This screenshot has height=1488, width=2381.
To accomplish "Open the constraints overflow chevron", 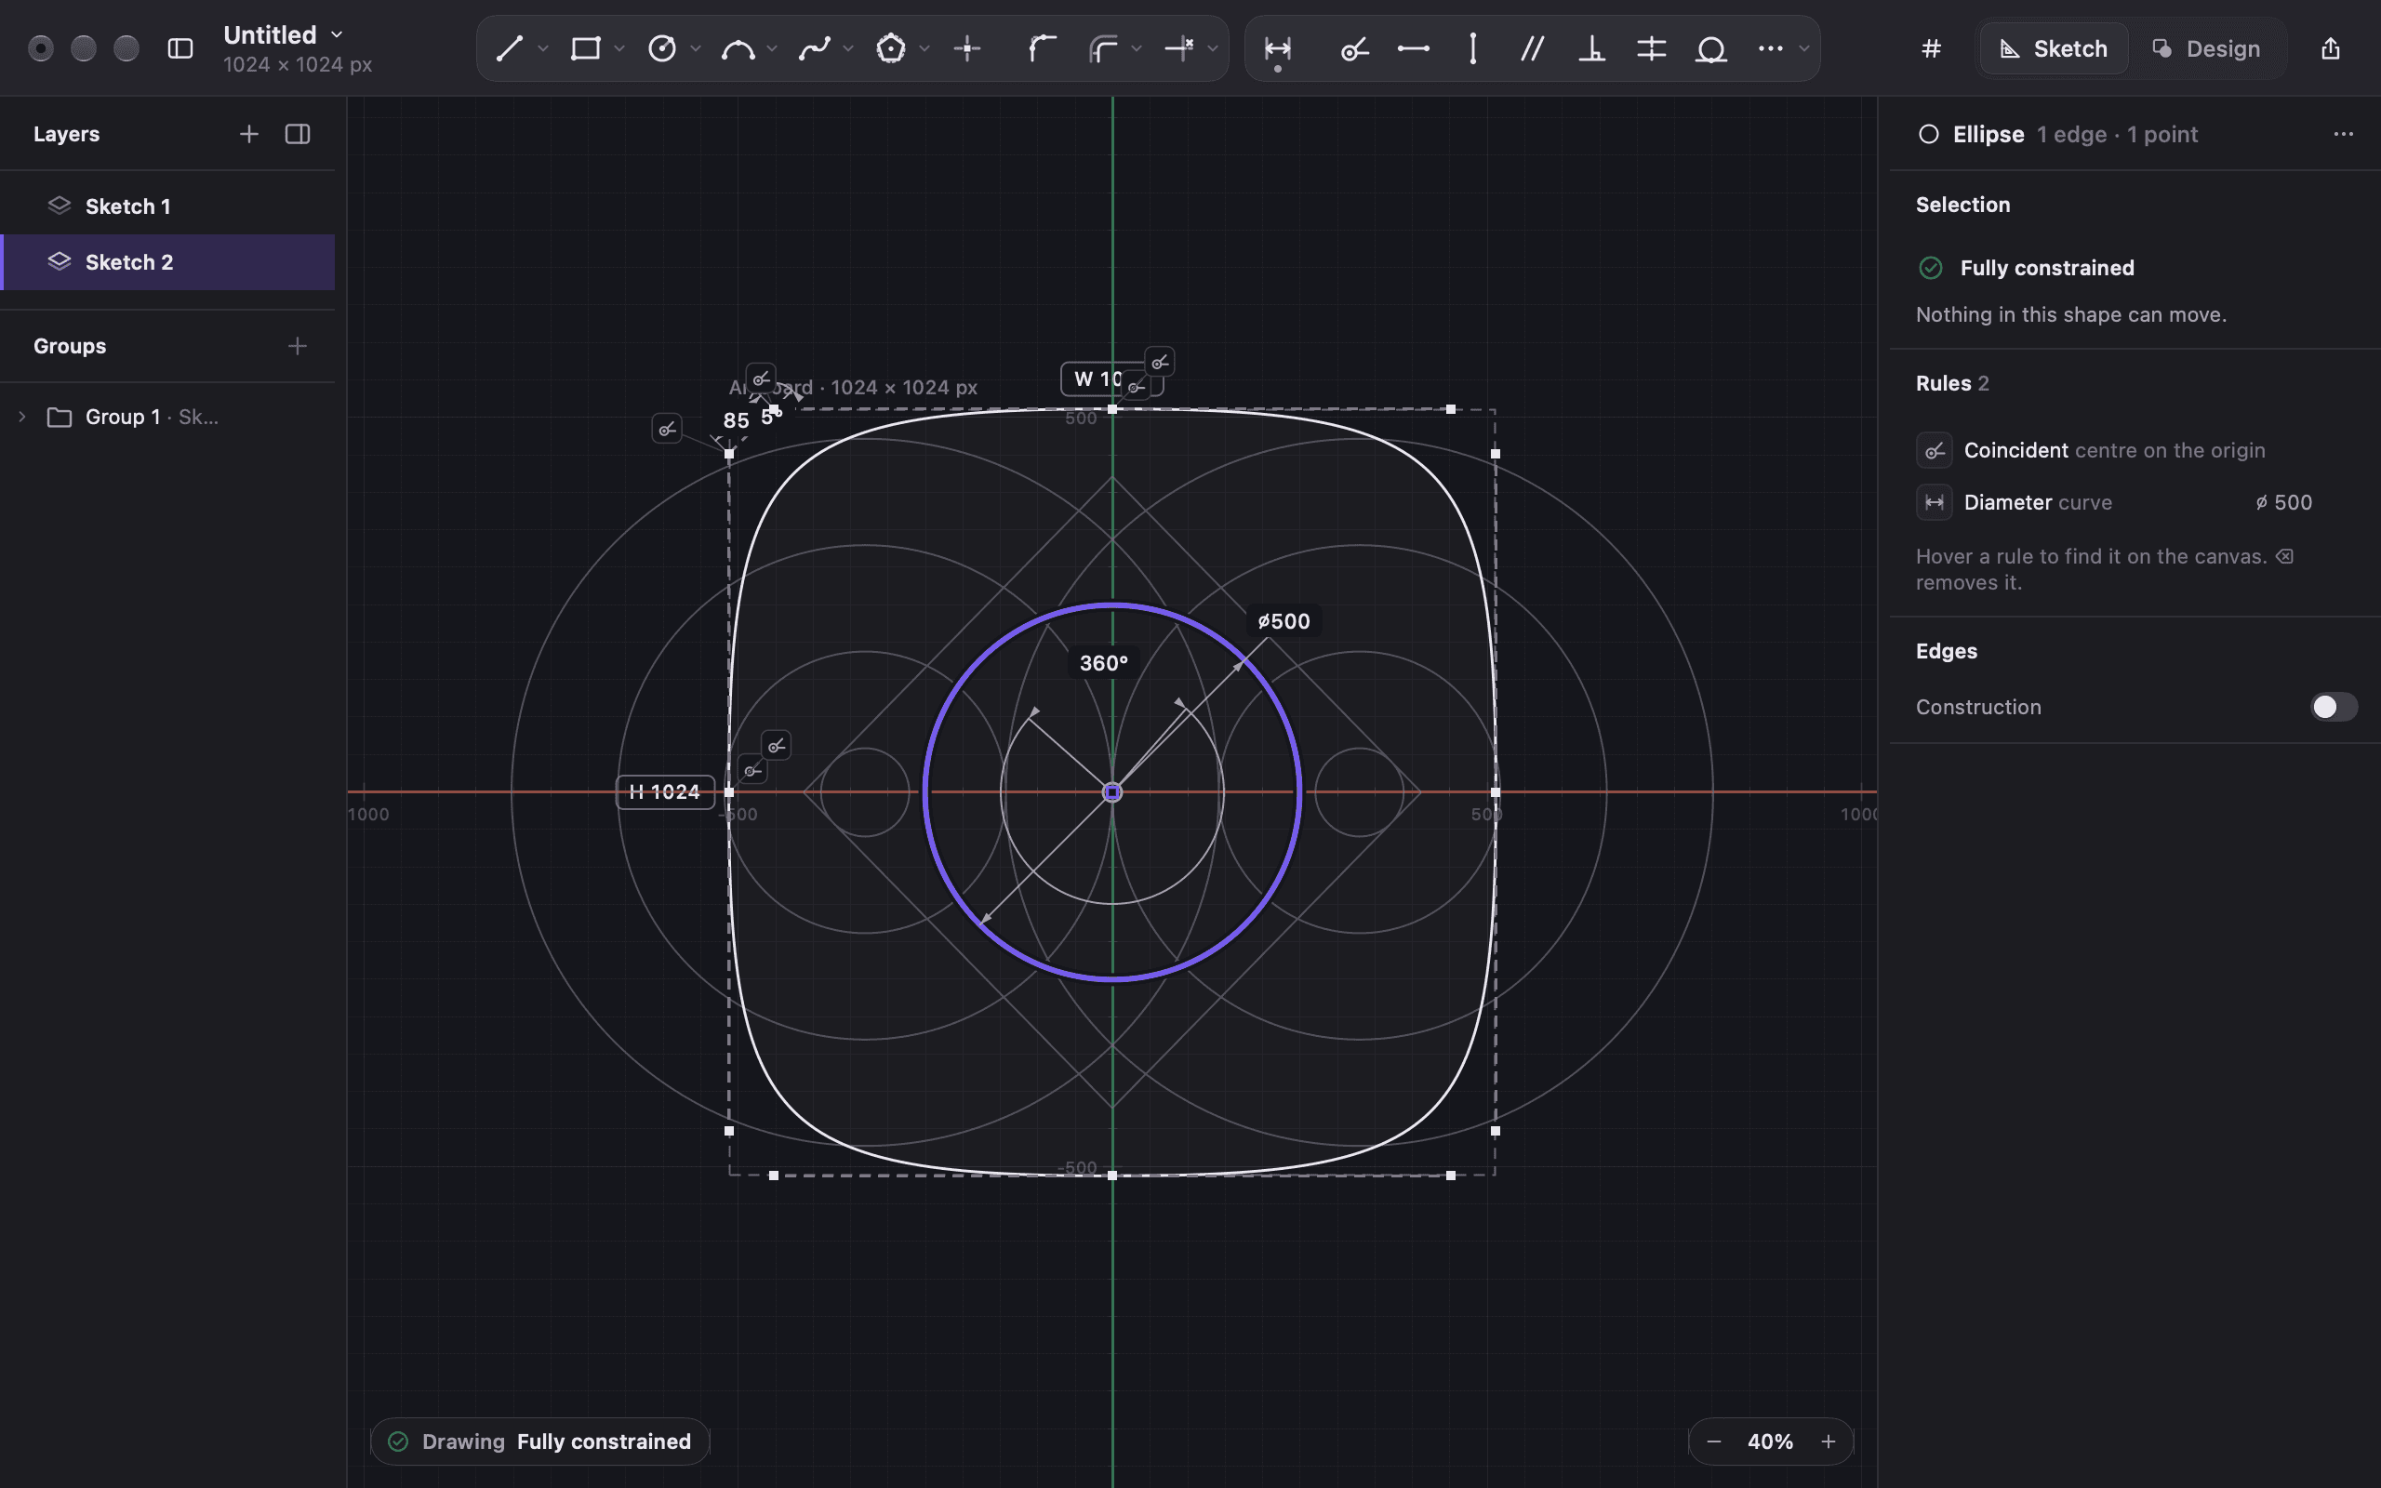I will [1803, 48].
